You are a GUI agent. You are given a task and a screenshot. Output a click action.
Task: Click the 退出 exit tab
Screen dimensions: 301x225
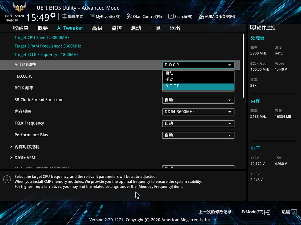coord(175,28)
